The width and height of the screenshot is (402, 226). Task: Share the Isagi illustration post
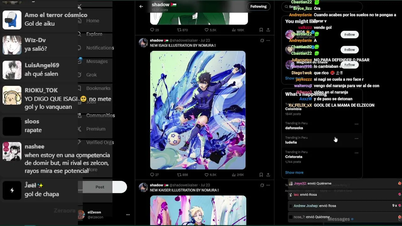[268, 175]
